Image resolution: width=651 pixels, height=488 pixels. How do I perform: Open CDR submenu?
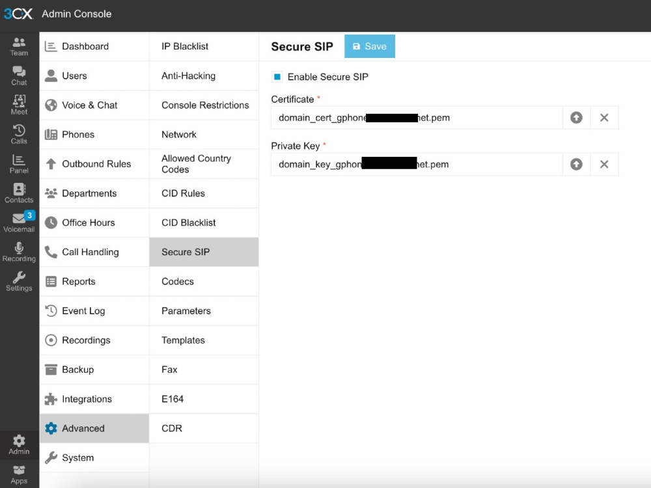pos(204,428)
